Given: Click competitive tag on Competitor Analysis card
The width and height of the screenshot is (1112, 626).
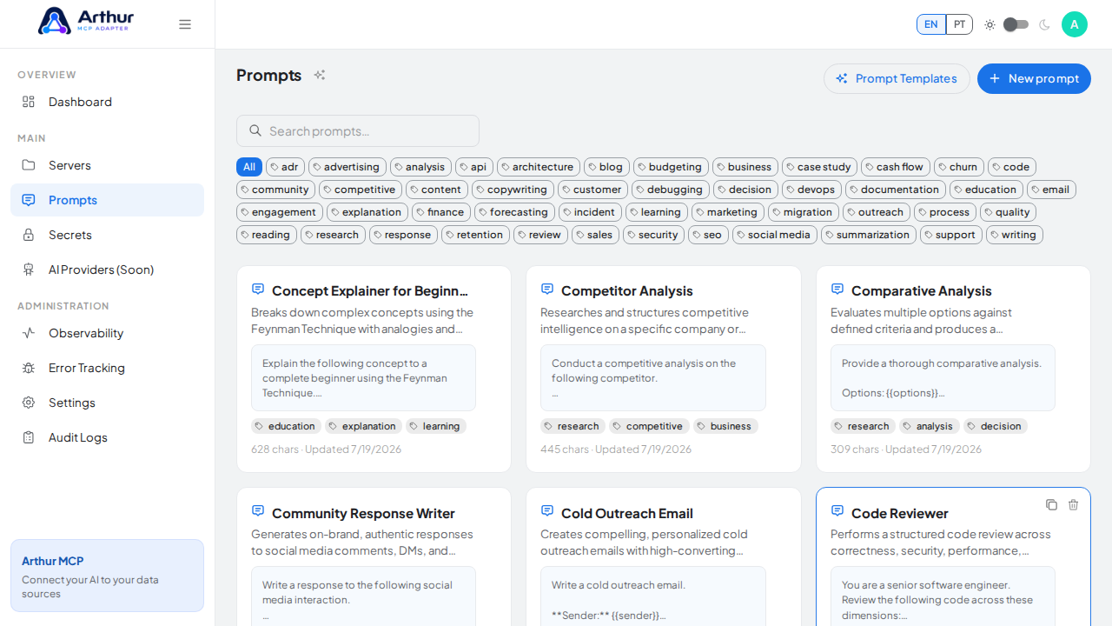Looking at the screenshot, I should 649,426.
